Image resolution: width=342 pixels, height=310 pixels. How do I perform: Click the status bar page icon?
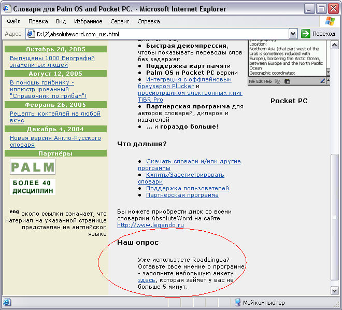[7, 302]
